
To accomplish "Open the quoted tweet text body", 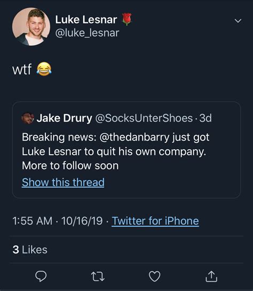I will click(116, 151).
